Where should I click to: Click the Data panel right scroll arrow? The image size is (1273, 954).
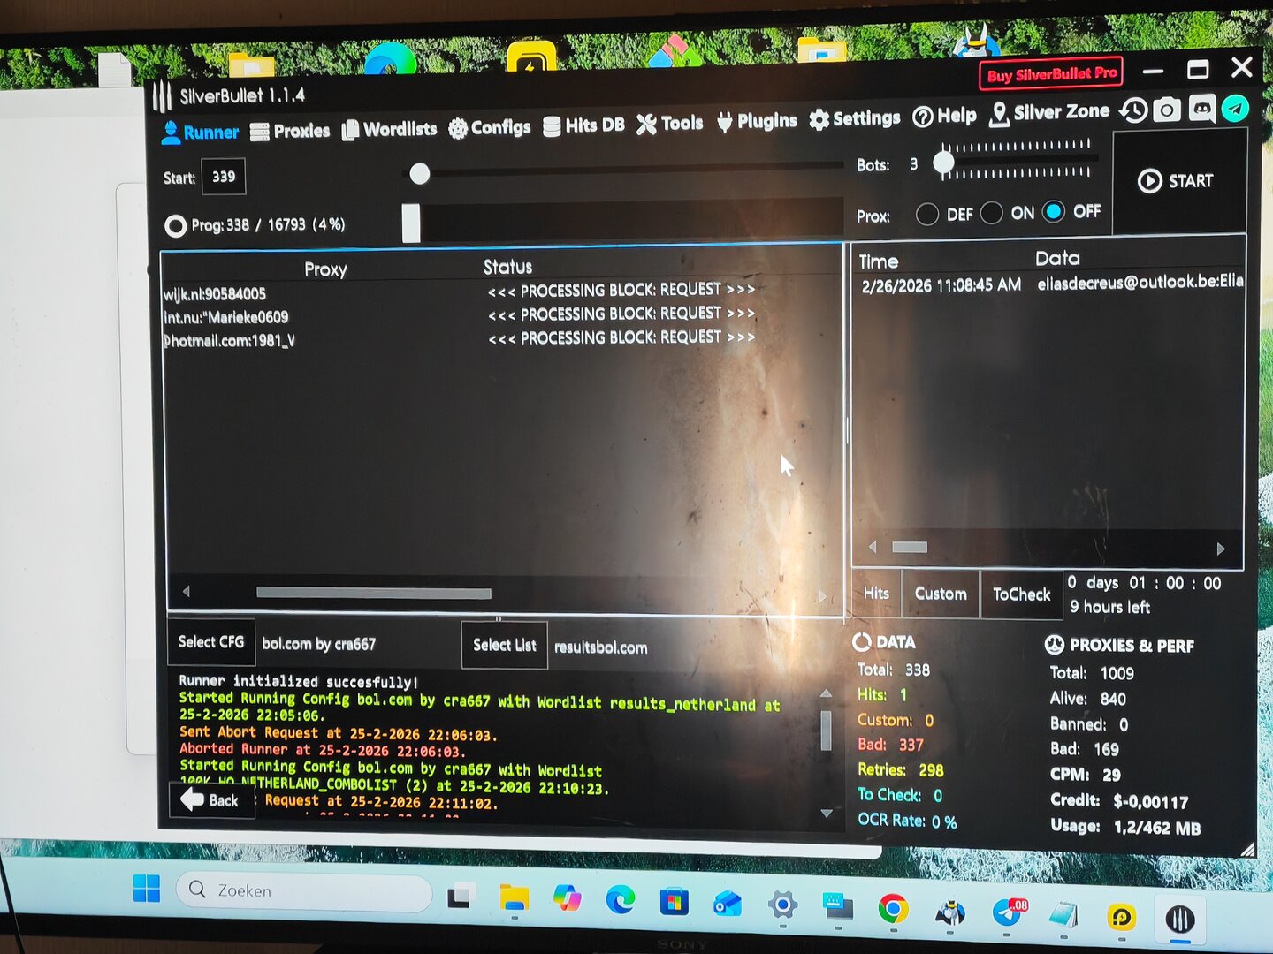(1221, 549)
